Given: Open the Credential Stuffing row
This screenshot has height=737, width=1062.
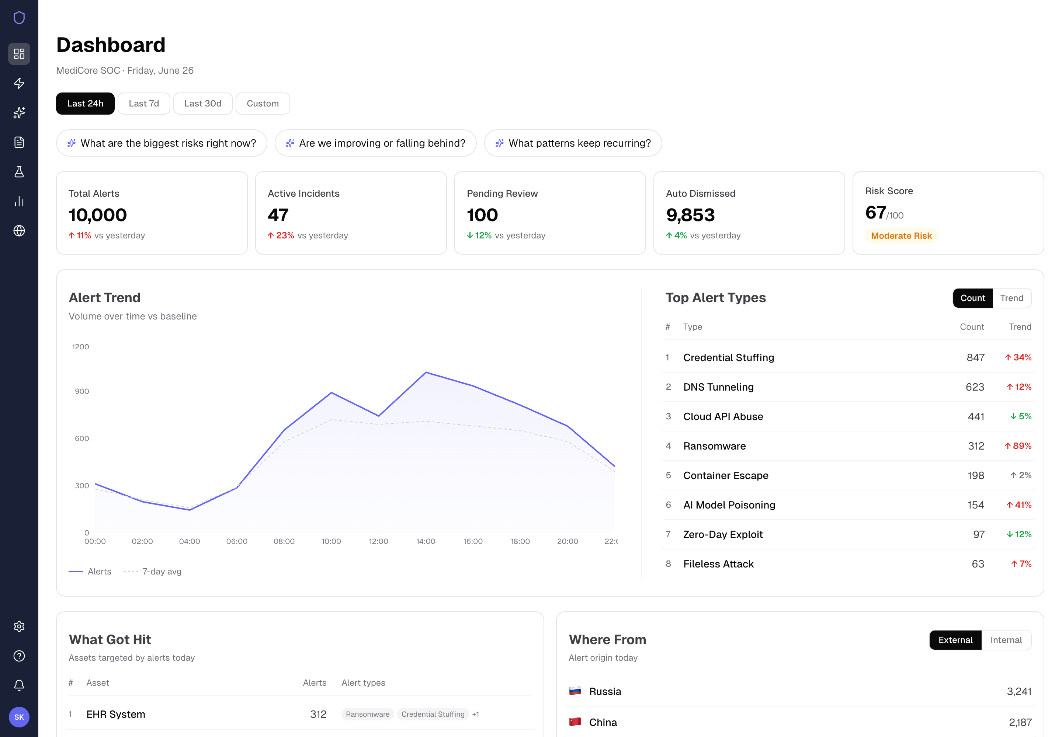Looking at the screenshot, I should (848, 357).
